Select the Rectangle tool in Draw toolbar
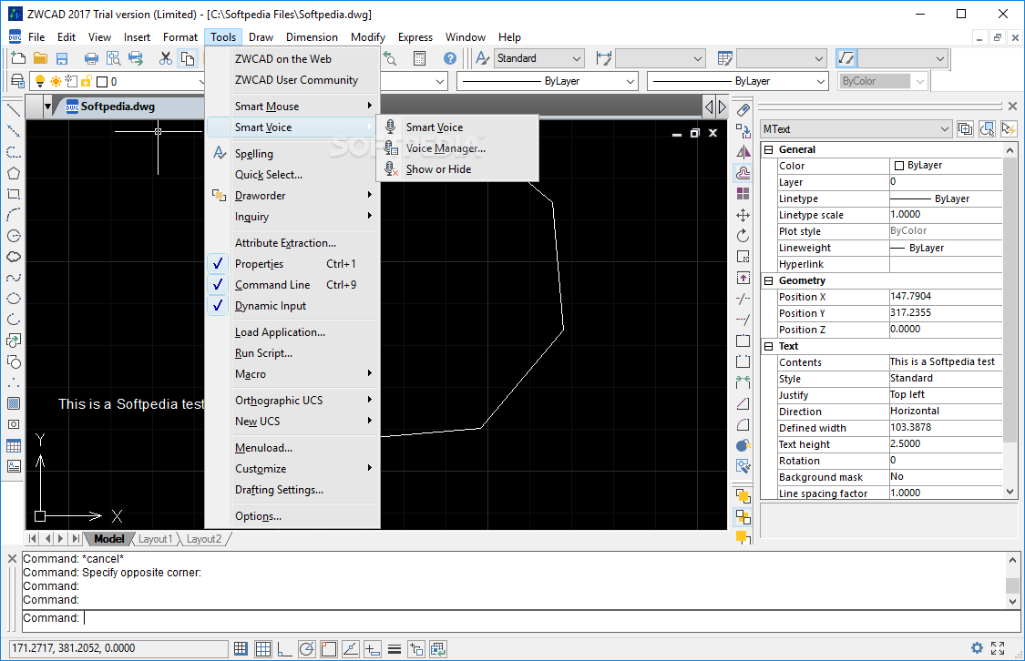1025x661 pixels. [13, 194]
